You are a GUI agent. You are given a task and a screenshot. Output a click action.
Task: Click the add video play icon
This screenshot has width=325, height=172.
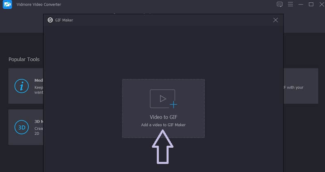click(x=163, y=99)
